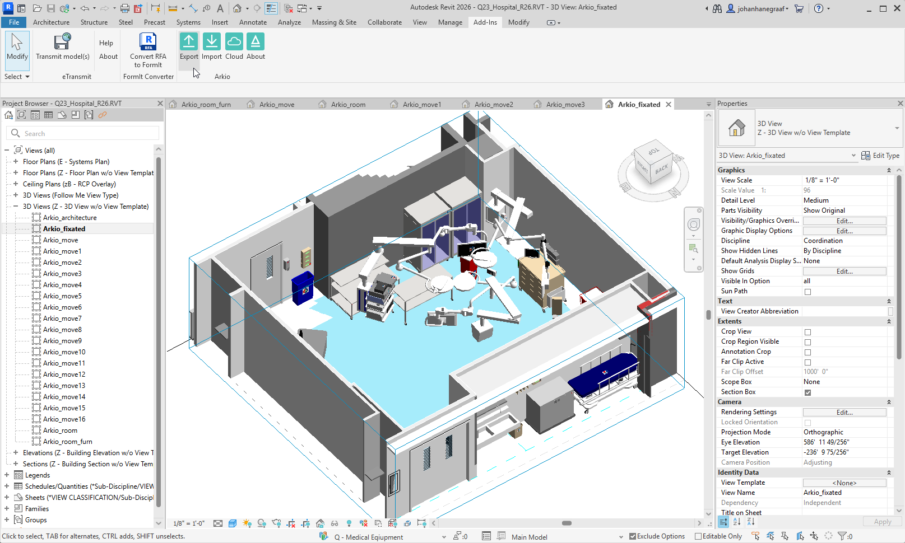The image size is (905, 543).
Task: Click the navigation bar Full Wheel icon
Action: 694,224
